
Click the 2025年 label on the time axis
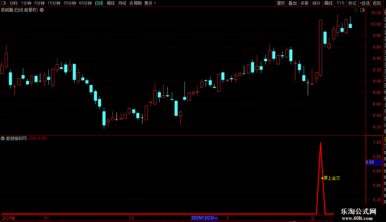9,218
